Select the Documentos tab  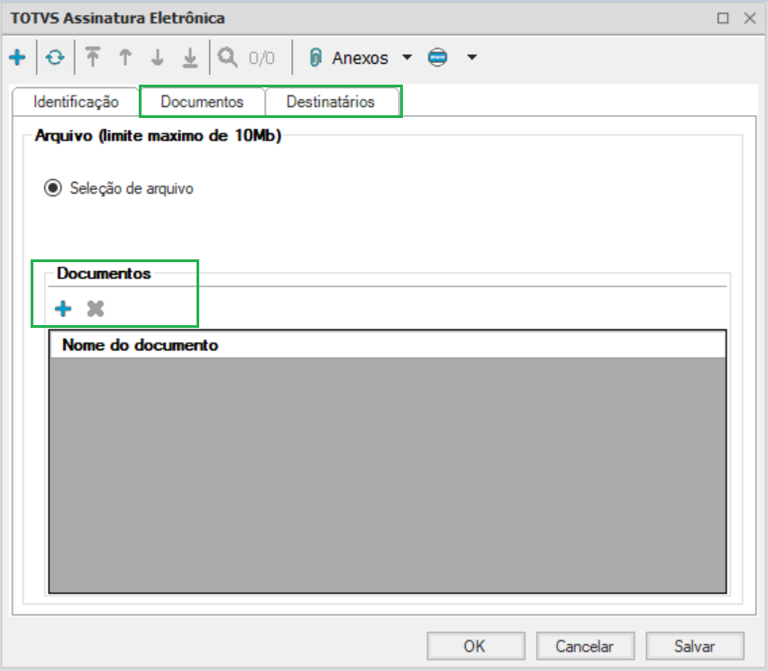[x=202, y=102]
